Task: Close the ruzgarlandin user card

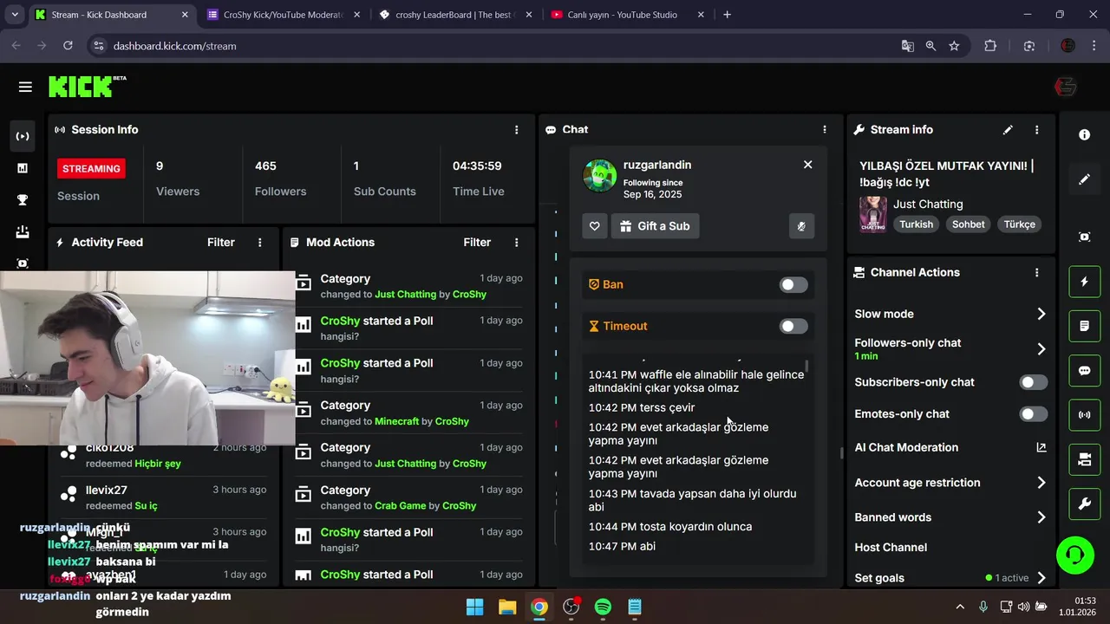Action: coord(807,165)
